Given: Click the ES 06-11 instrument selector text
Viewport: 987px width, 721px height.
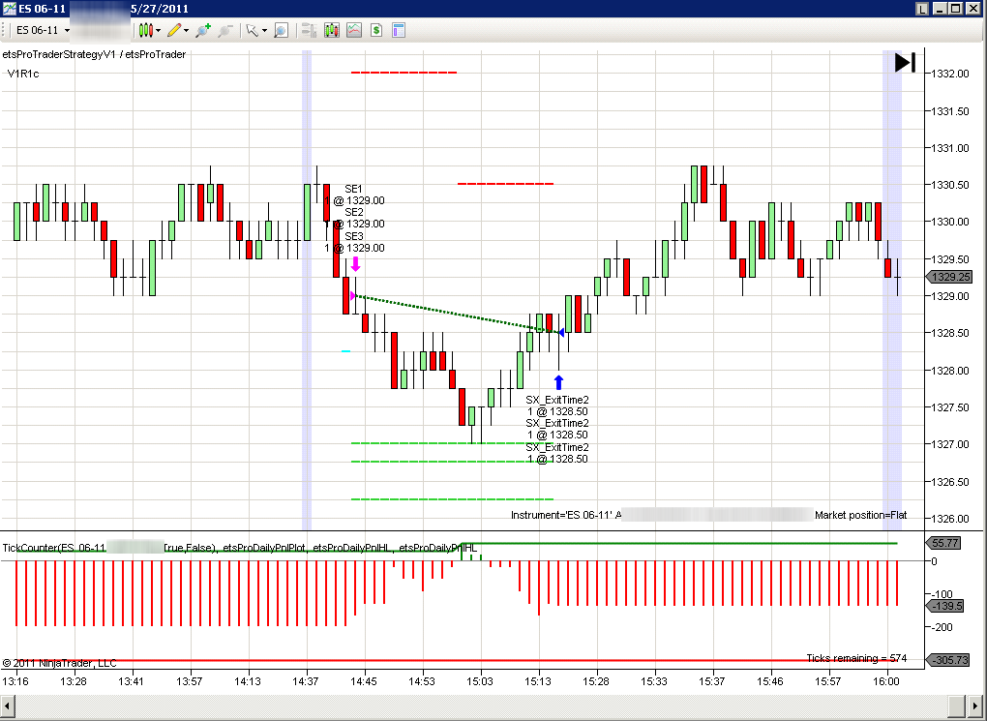Looking at the screenshot, I should click(37, 30).
